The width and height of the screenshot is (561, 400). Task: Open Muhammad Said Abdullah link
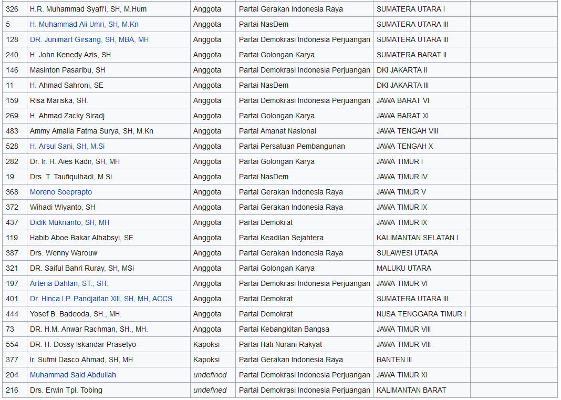tap(73, 375)
